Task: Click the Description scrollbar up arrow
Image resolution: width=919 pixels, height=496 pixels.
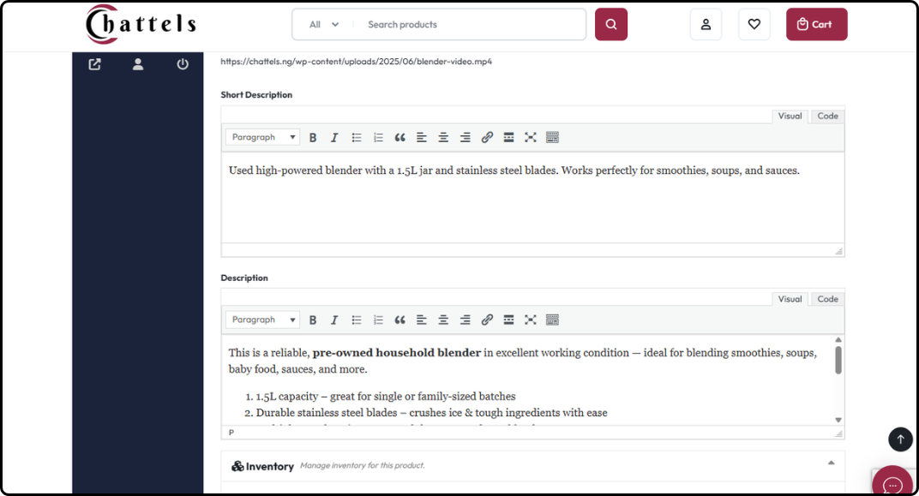Action: (838, 339)
